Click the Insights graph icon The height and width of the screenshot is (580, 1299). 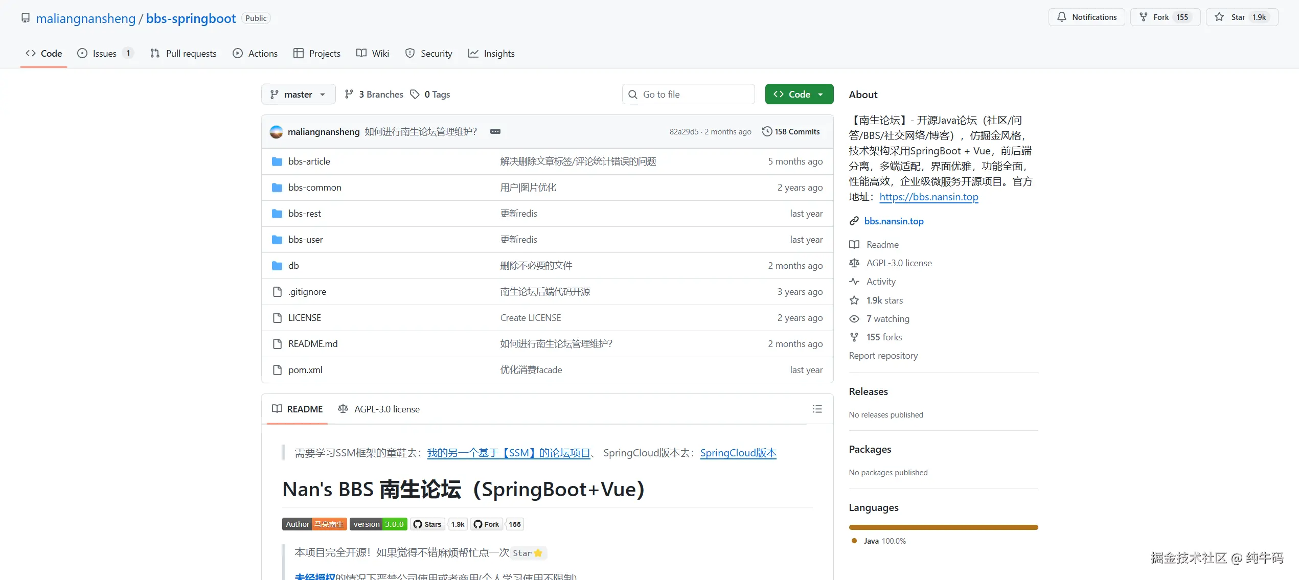[473, 53]
